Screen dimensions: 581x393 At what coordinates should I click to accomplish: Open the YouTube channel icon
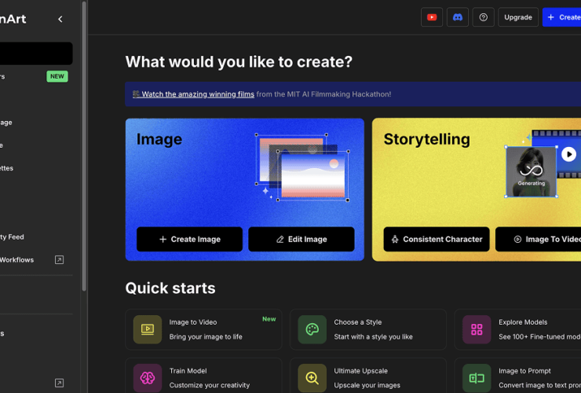point(432,17)
